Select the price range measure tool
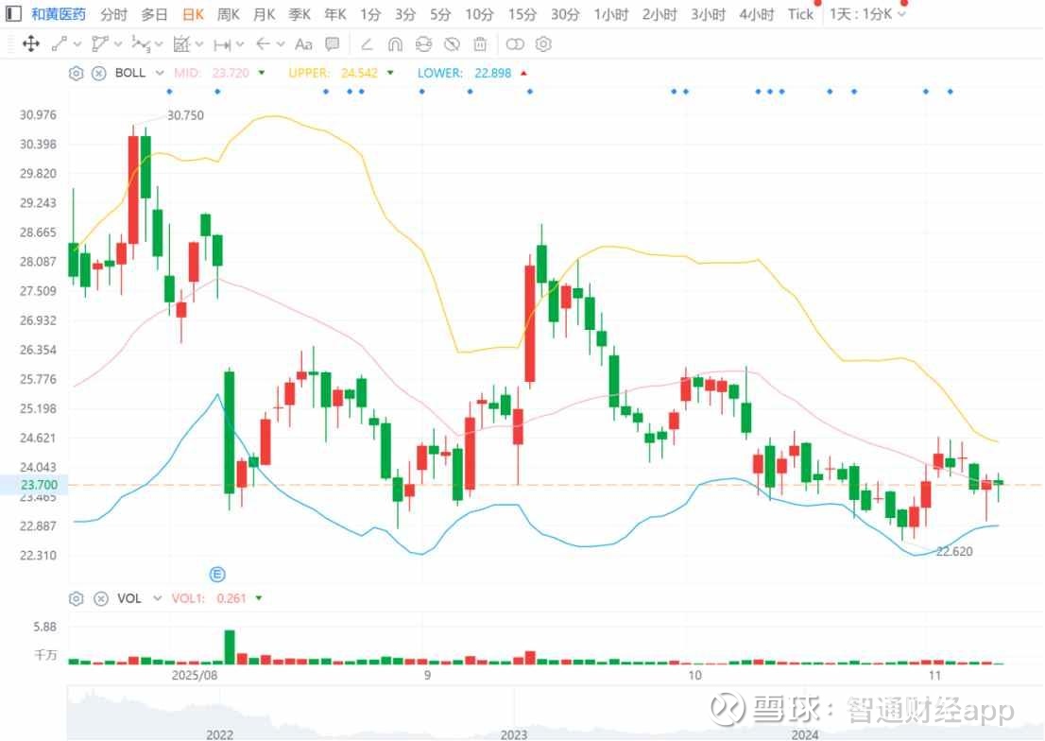Screen dimensions: 1045x741 coord(222,44)
